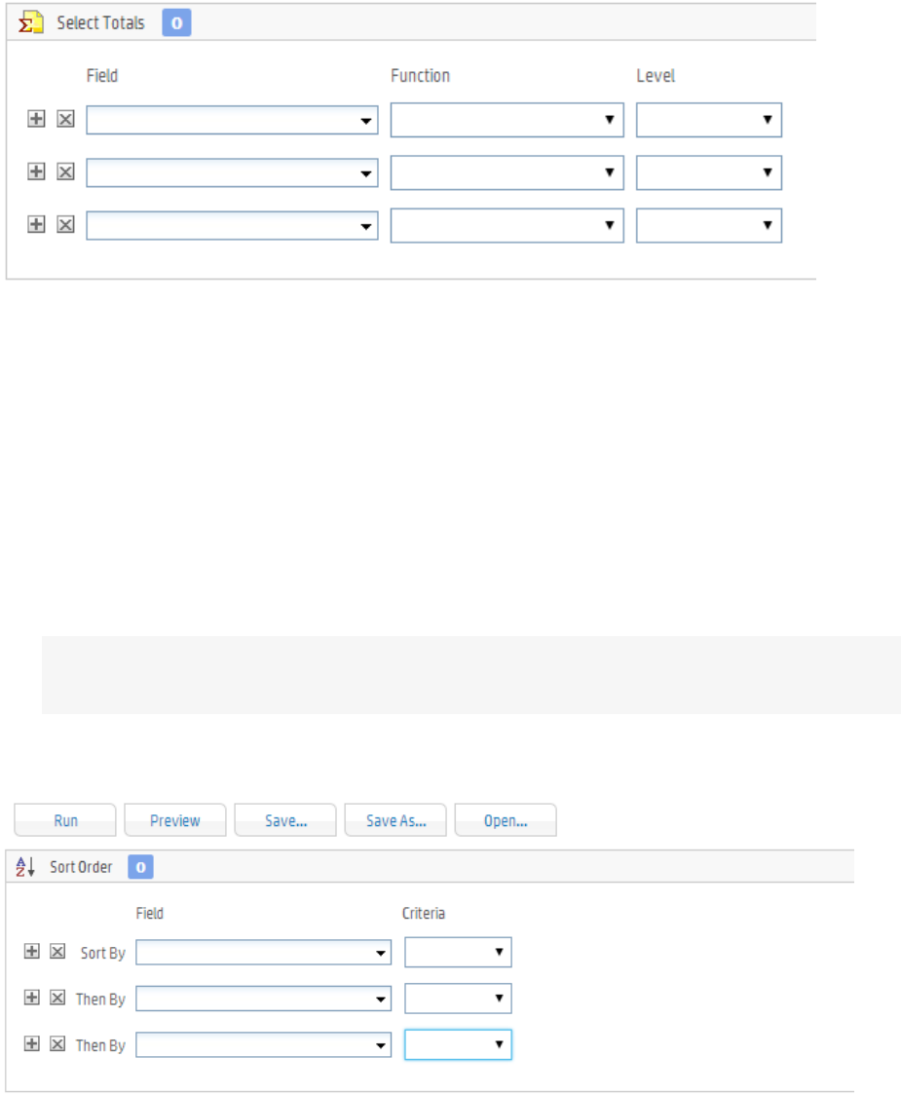Click the Run button
Image resolution: width=901 pixels, height=1095 pixels.
click(x=65, y=820)
